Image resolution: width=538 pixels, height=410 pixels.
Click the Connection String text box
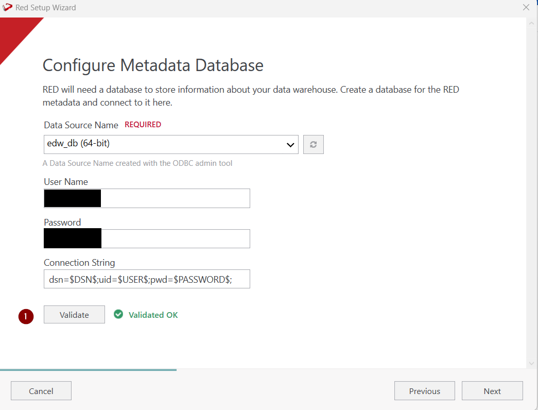(x=147, y=279)
